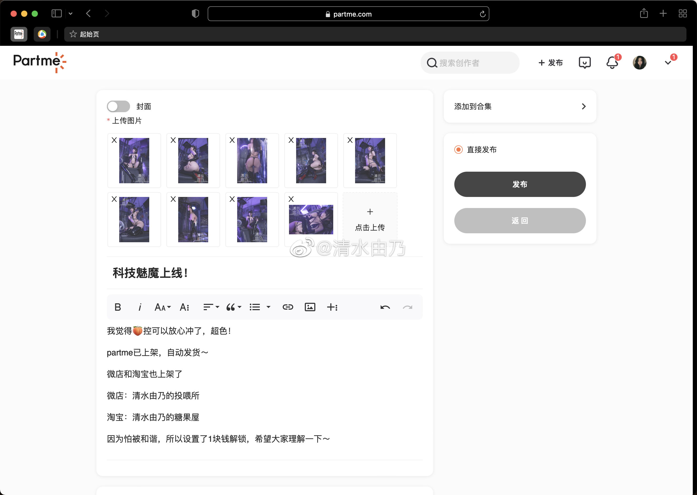The image size is (697, 495).
Task: Remove the fifth uploaded image in the top row
Action: click(x=350, y=140)
